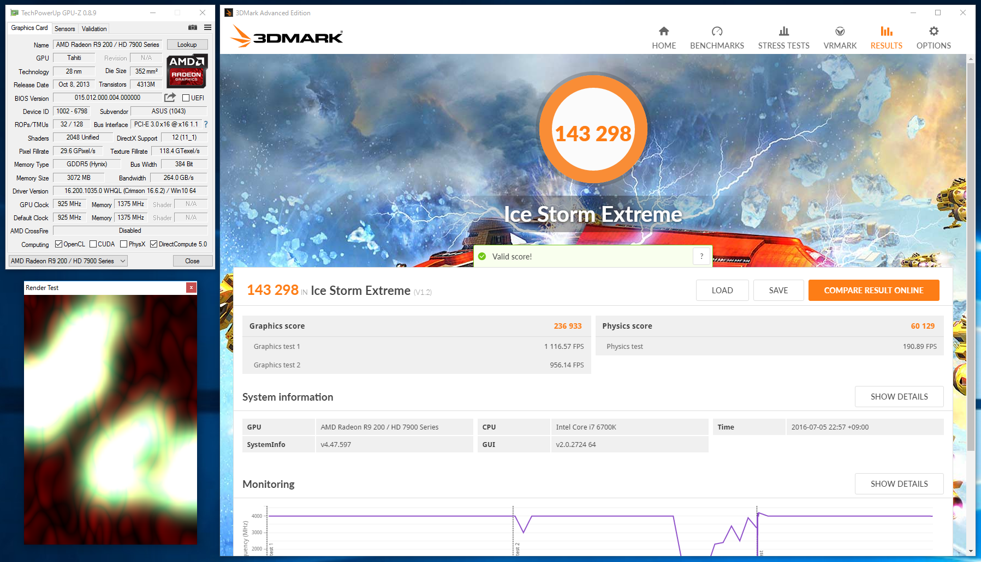The width and height of the screenshot is (981, 562).
Task: Enable the CUDA checkbox
Action: point(93,244)
